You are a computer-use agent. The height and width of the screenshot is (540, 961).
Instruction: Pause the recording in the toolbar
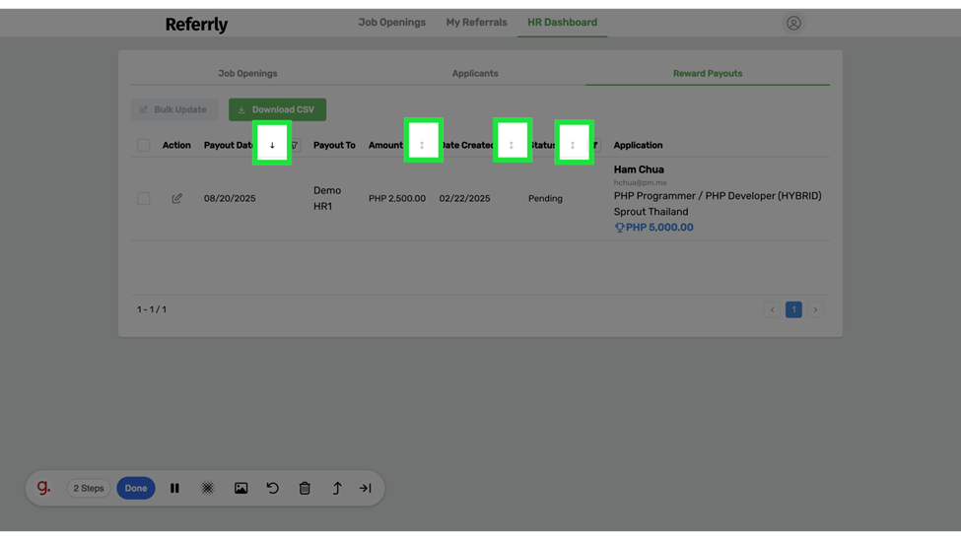pyautogui.click(x=174, y=488)
